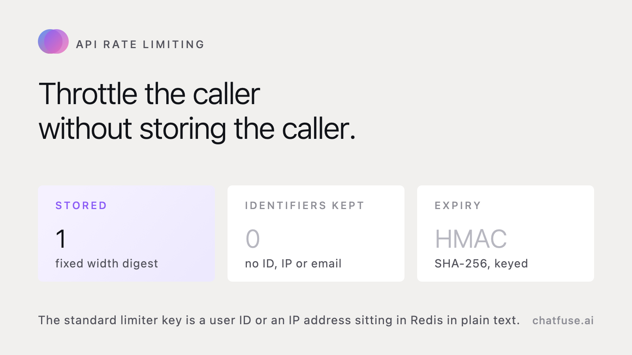Screen dimensions: 632x355
Task: Select the highlighted STORED card
Action: [x=126, y=234]
